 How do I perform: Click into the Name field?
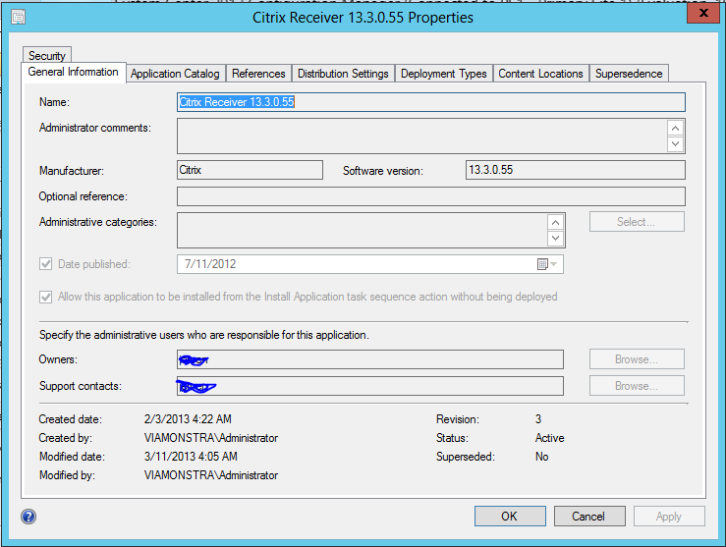430,102
